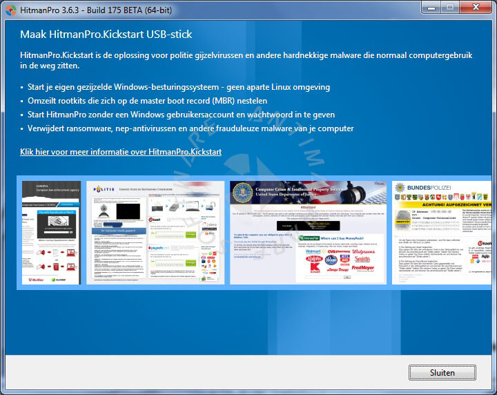Click the HitmanPro logo in the title bar

(11, 10)
